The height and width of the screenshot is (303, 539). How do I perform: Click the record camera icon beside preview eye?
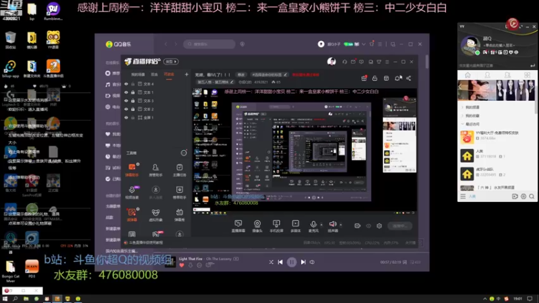(358, 226)
